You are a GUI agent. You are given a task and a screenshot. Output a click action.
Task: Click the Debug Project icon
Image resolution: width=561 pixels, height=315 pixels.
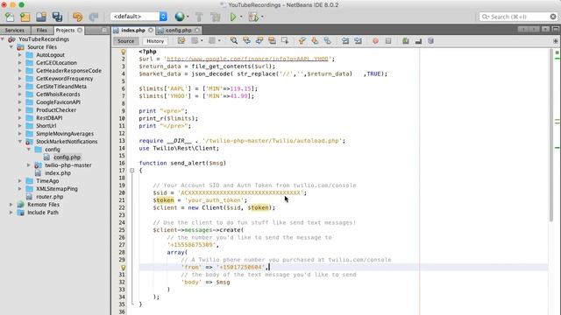click(253, 17)
